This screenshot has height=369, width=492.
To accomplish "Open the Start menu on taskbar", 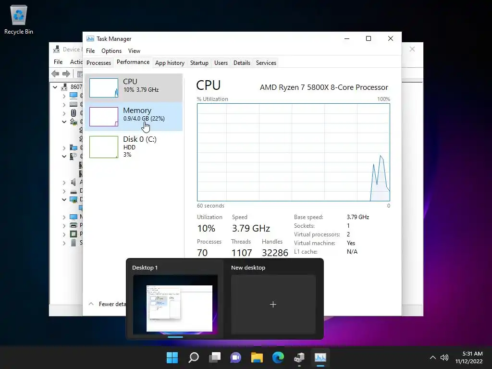I will pos(172,357).
